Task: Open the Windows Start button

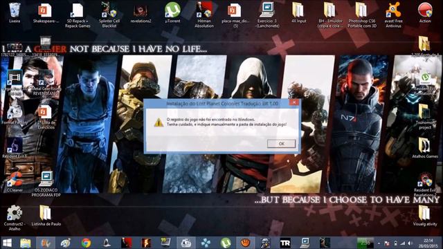Action: (x=7, y=243)
